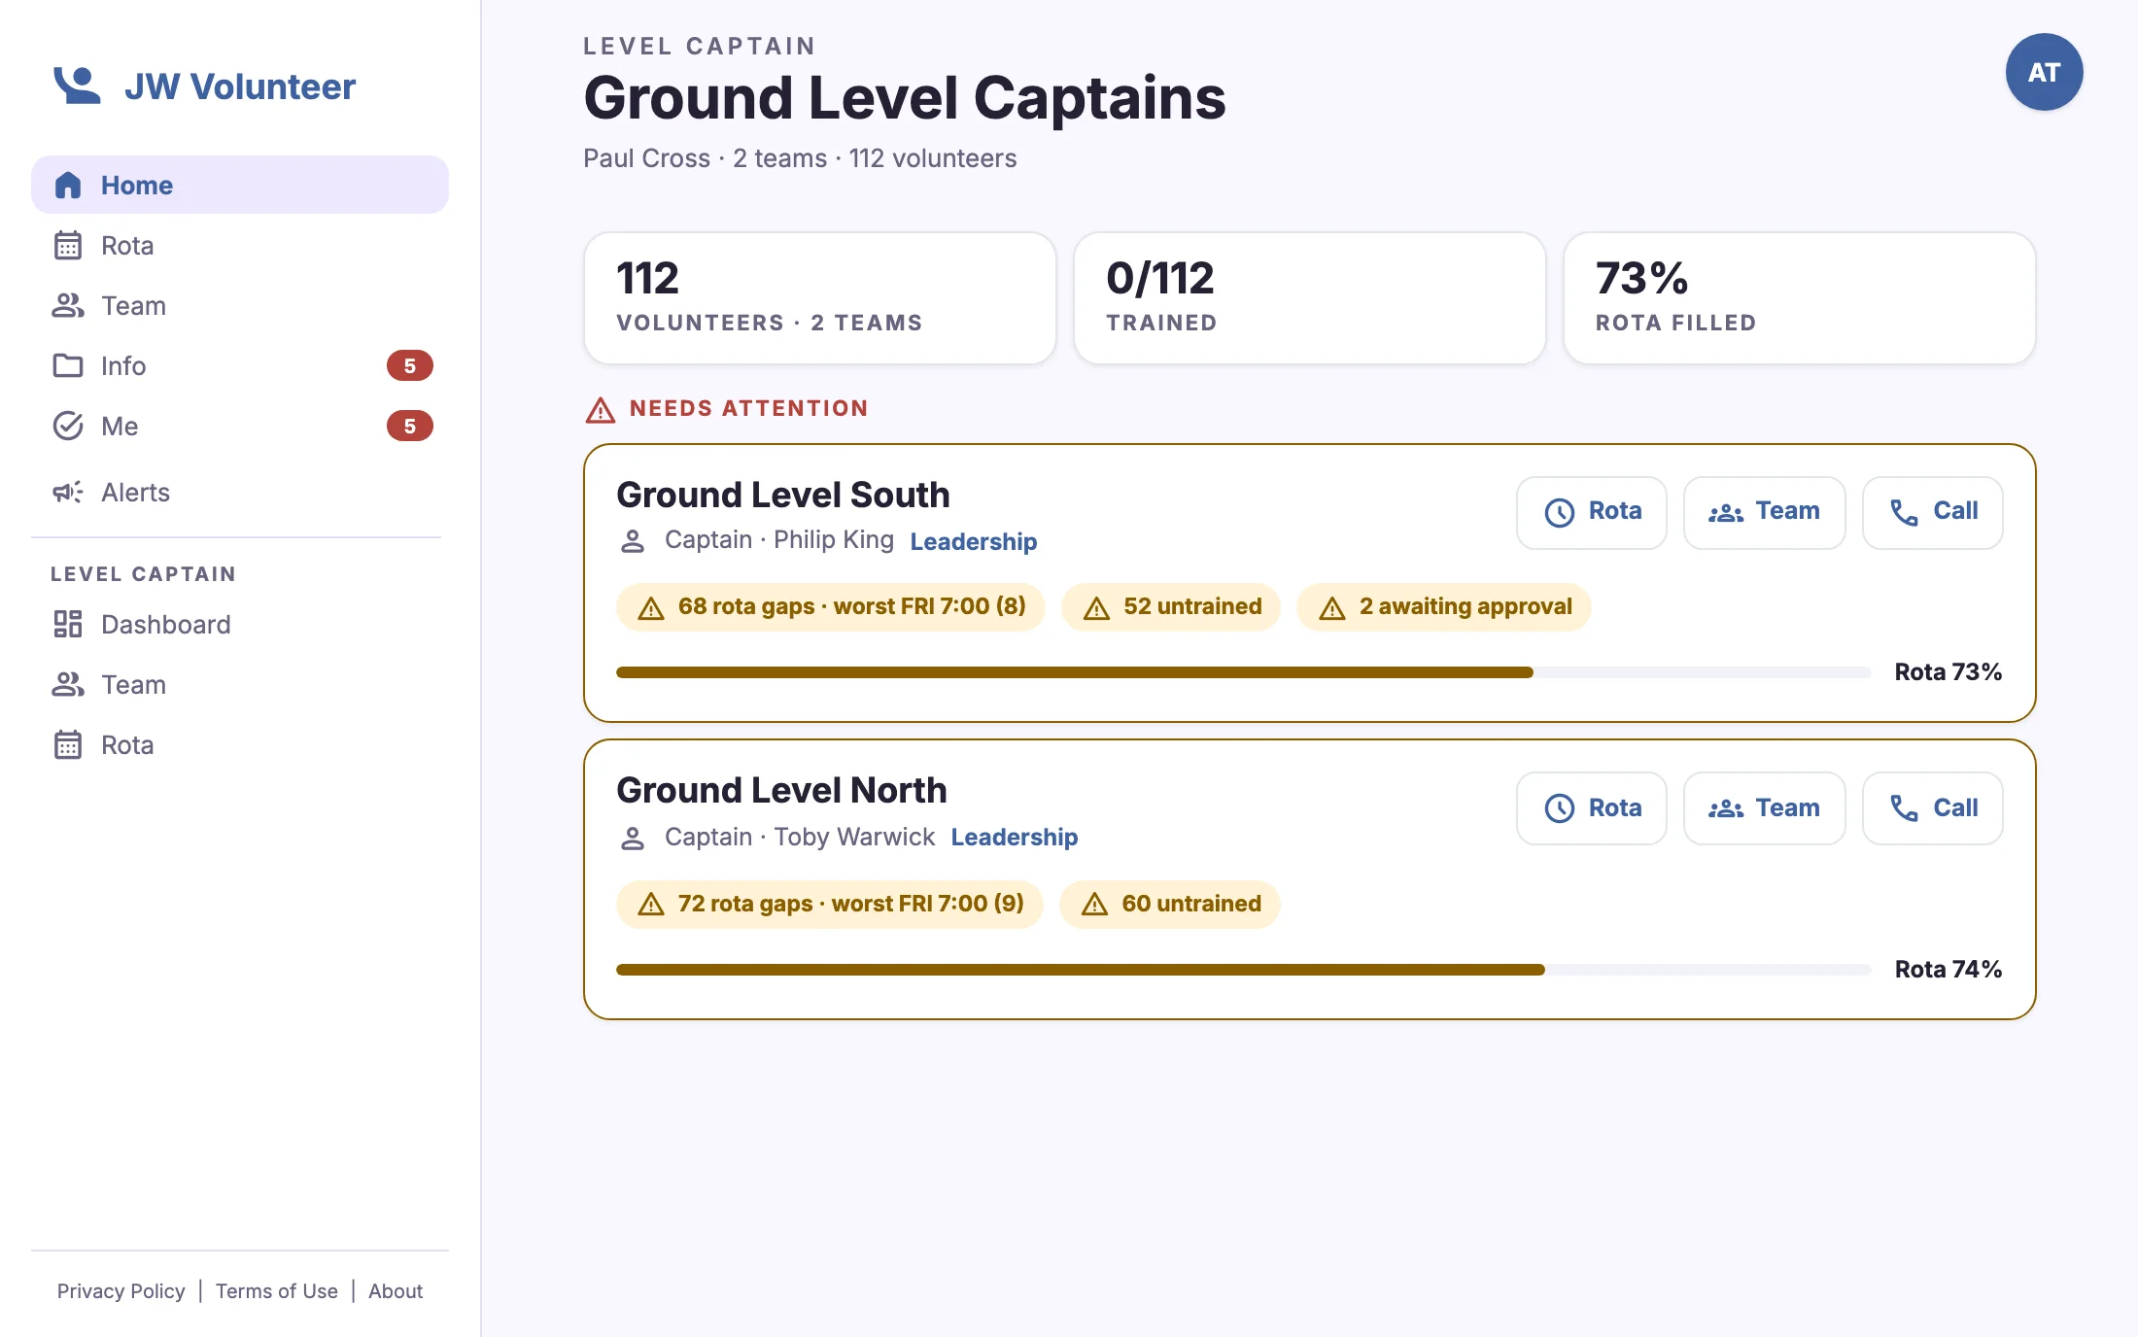The image size is (2138, 1337).
Task: Click the red badge next to Info
Action: pos(410,365)
